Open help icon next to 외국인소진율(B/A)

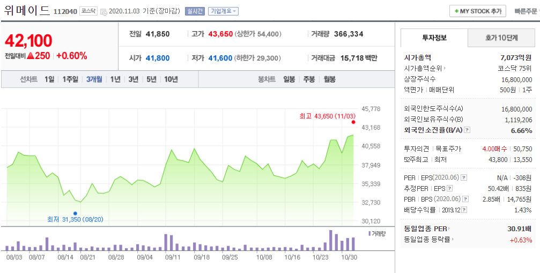pos(467,130)
